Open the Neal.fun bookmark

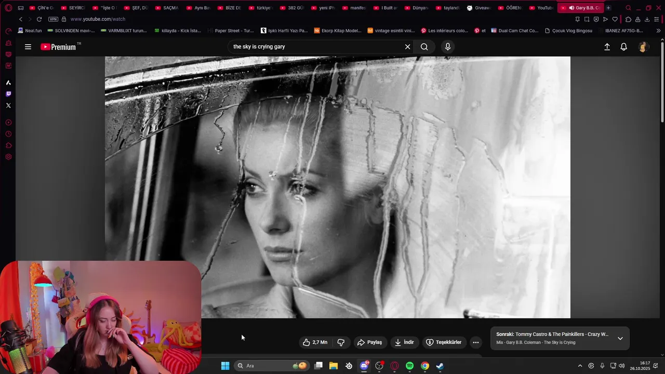tap(30, 31)
